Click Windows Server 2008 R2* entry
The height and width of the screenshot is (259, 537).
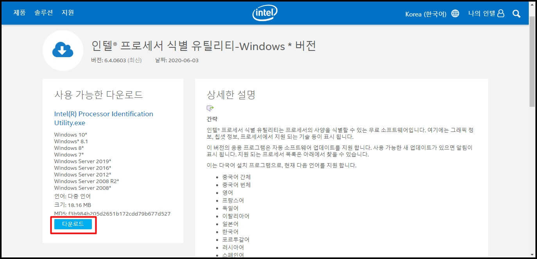(87, 181)
